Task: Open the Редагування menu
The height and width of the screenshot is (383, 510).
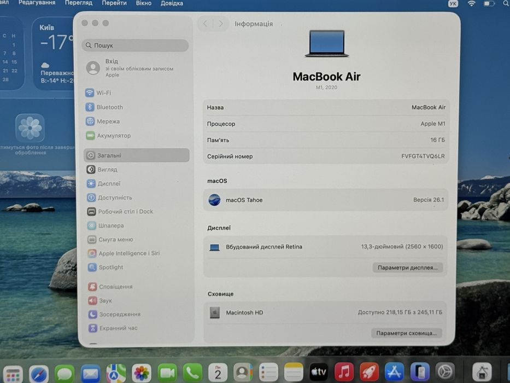Action: [x=37, y=3]
